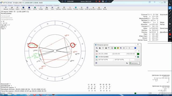Click the timezone field +03:00:00
172x96 pixels.
coord(131,54)
